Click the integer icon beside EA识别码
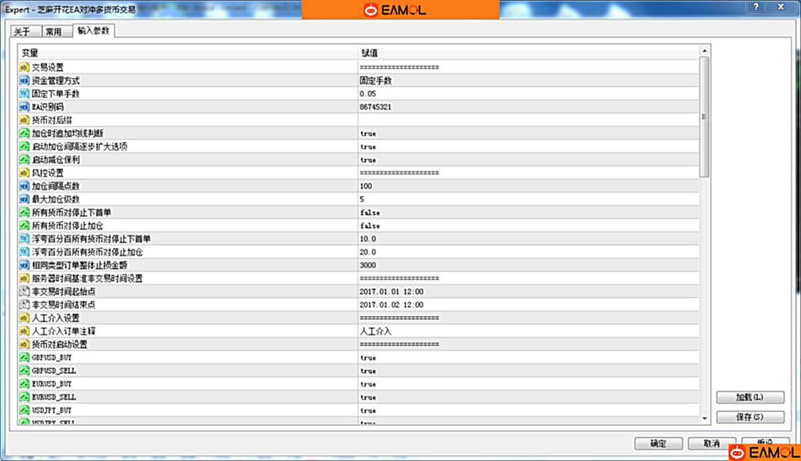 (24, 107)
